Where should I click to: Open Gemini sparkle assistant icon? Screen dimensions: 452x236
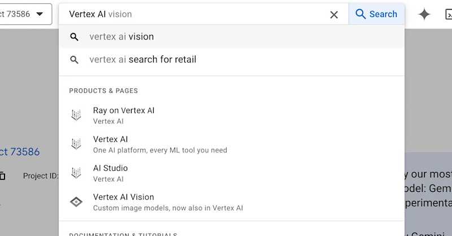click(x=424, y=14)
